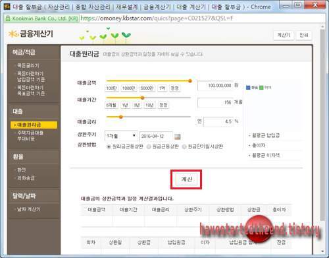Click scrollbar up arrow at page top
This screenshot has height=258, width=329.
(322, 27)
